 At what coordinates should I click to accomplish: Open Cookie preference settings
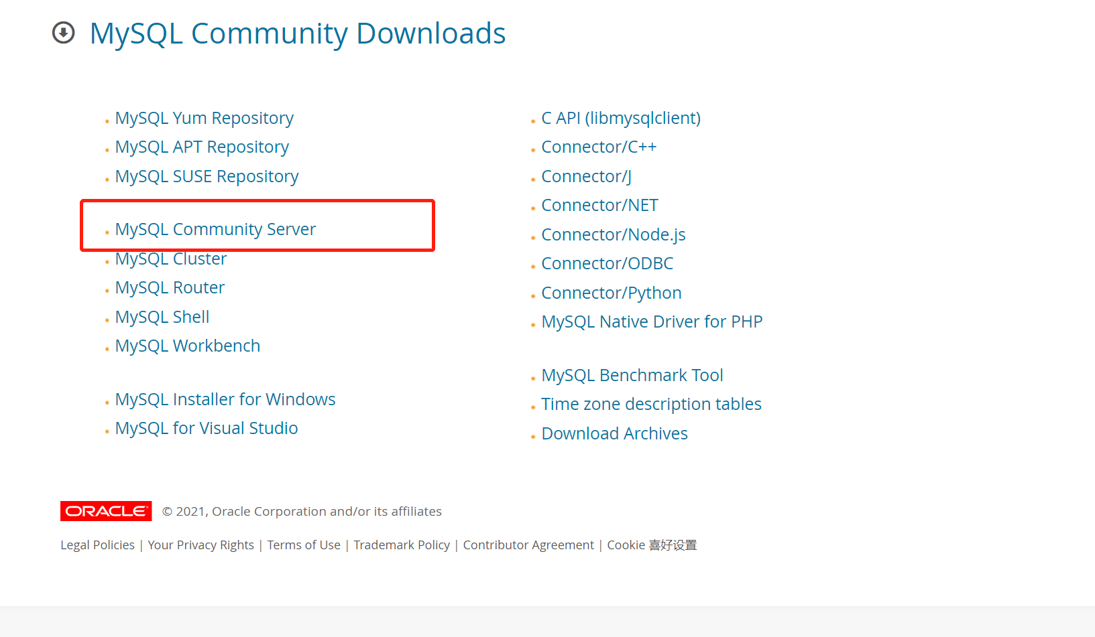tap(652, 545)
